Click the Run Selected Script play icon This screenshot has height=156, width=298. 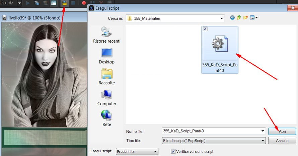pos(28,3)
